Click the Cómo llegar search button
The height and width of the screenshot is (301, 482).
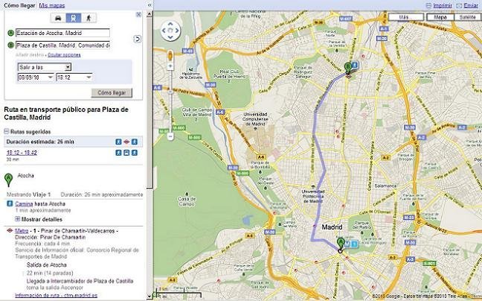point(112,92)
